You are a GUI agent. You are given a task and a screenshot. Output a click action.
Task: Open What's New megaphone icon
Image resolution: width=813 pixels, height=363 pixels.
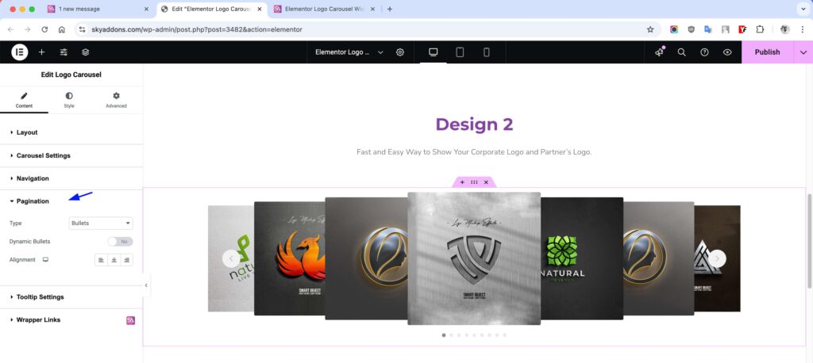[660, 52]
